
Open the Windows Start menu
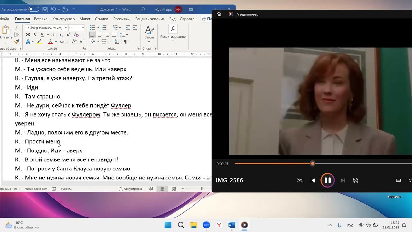click(168, 225)
